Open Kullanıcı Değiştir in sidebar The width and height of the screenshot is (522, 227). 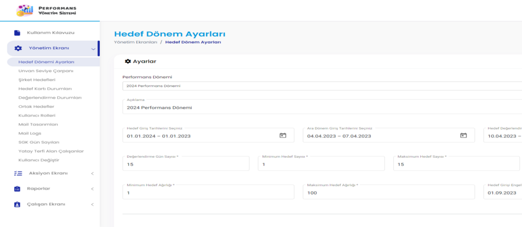click(x=39, y=160)
